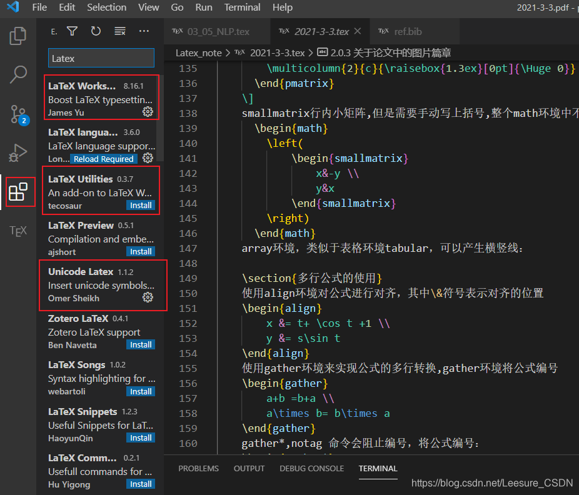Open the File menu

coord(39,7)
